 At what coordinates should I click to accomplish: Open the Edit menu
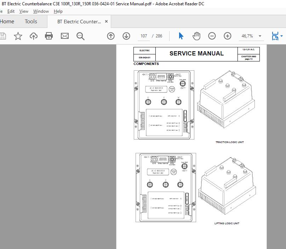pyautogui.click(x=11, y=11)
